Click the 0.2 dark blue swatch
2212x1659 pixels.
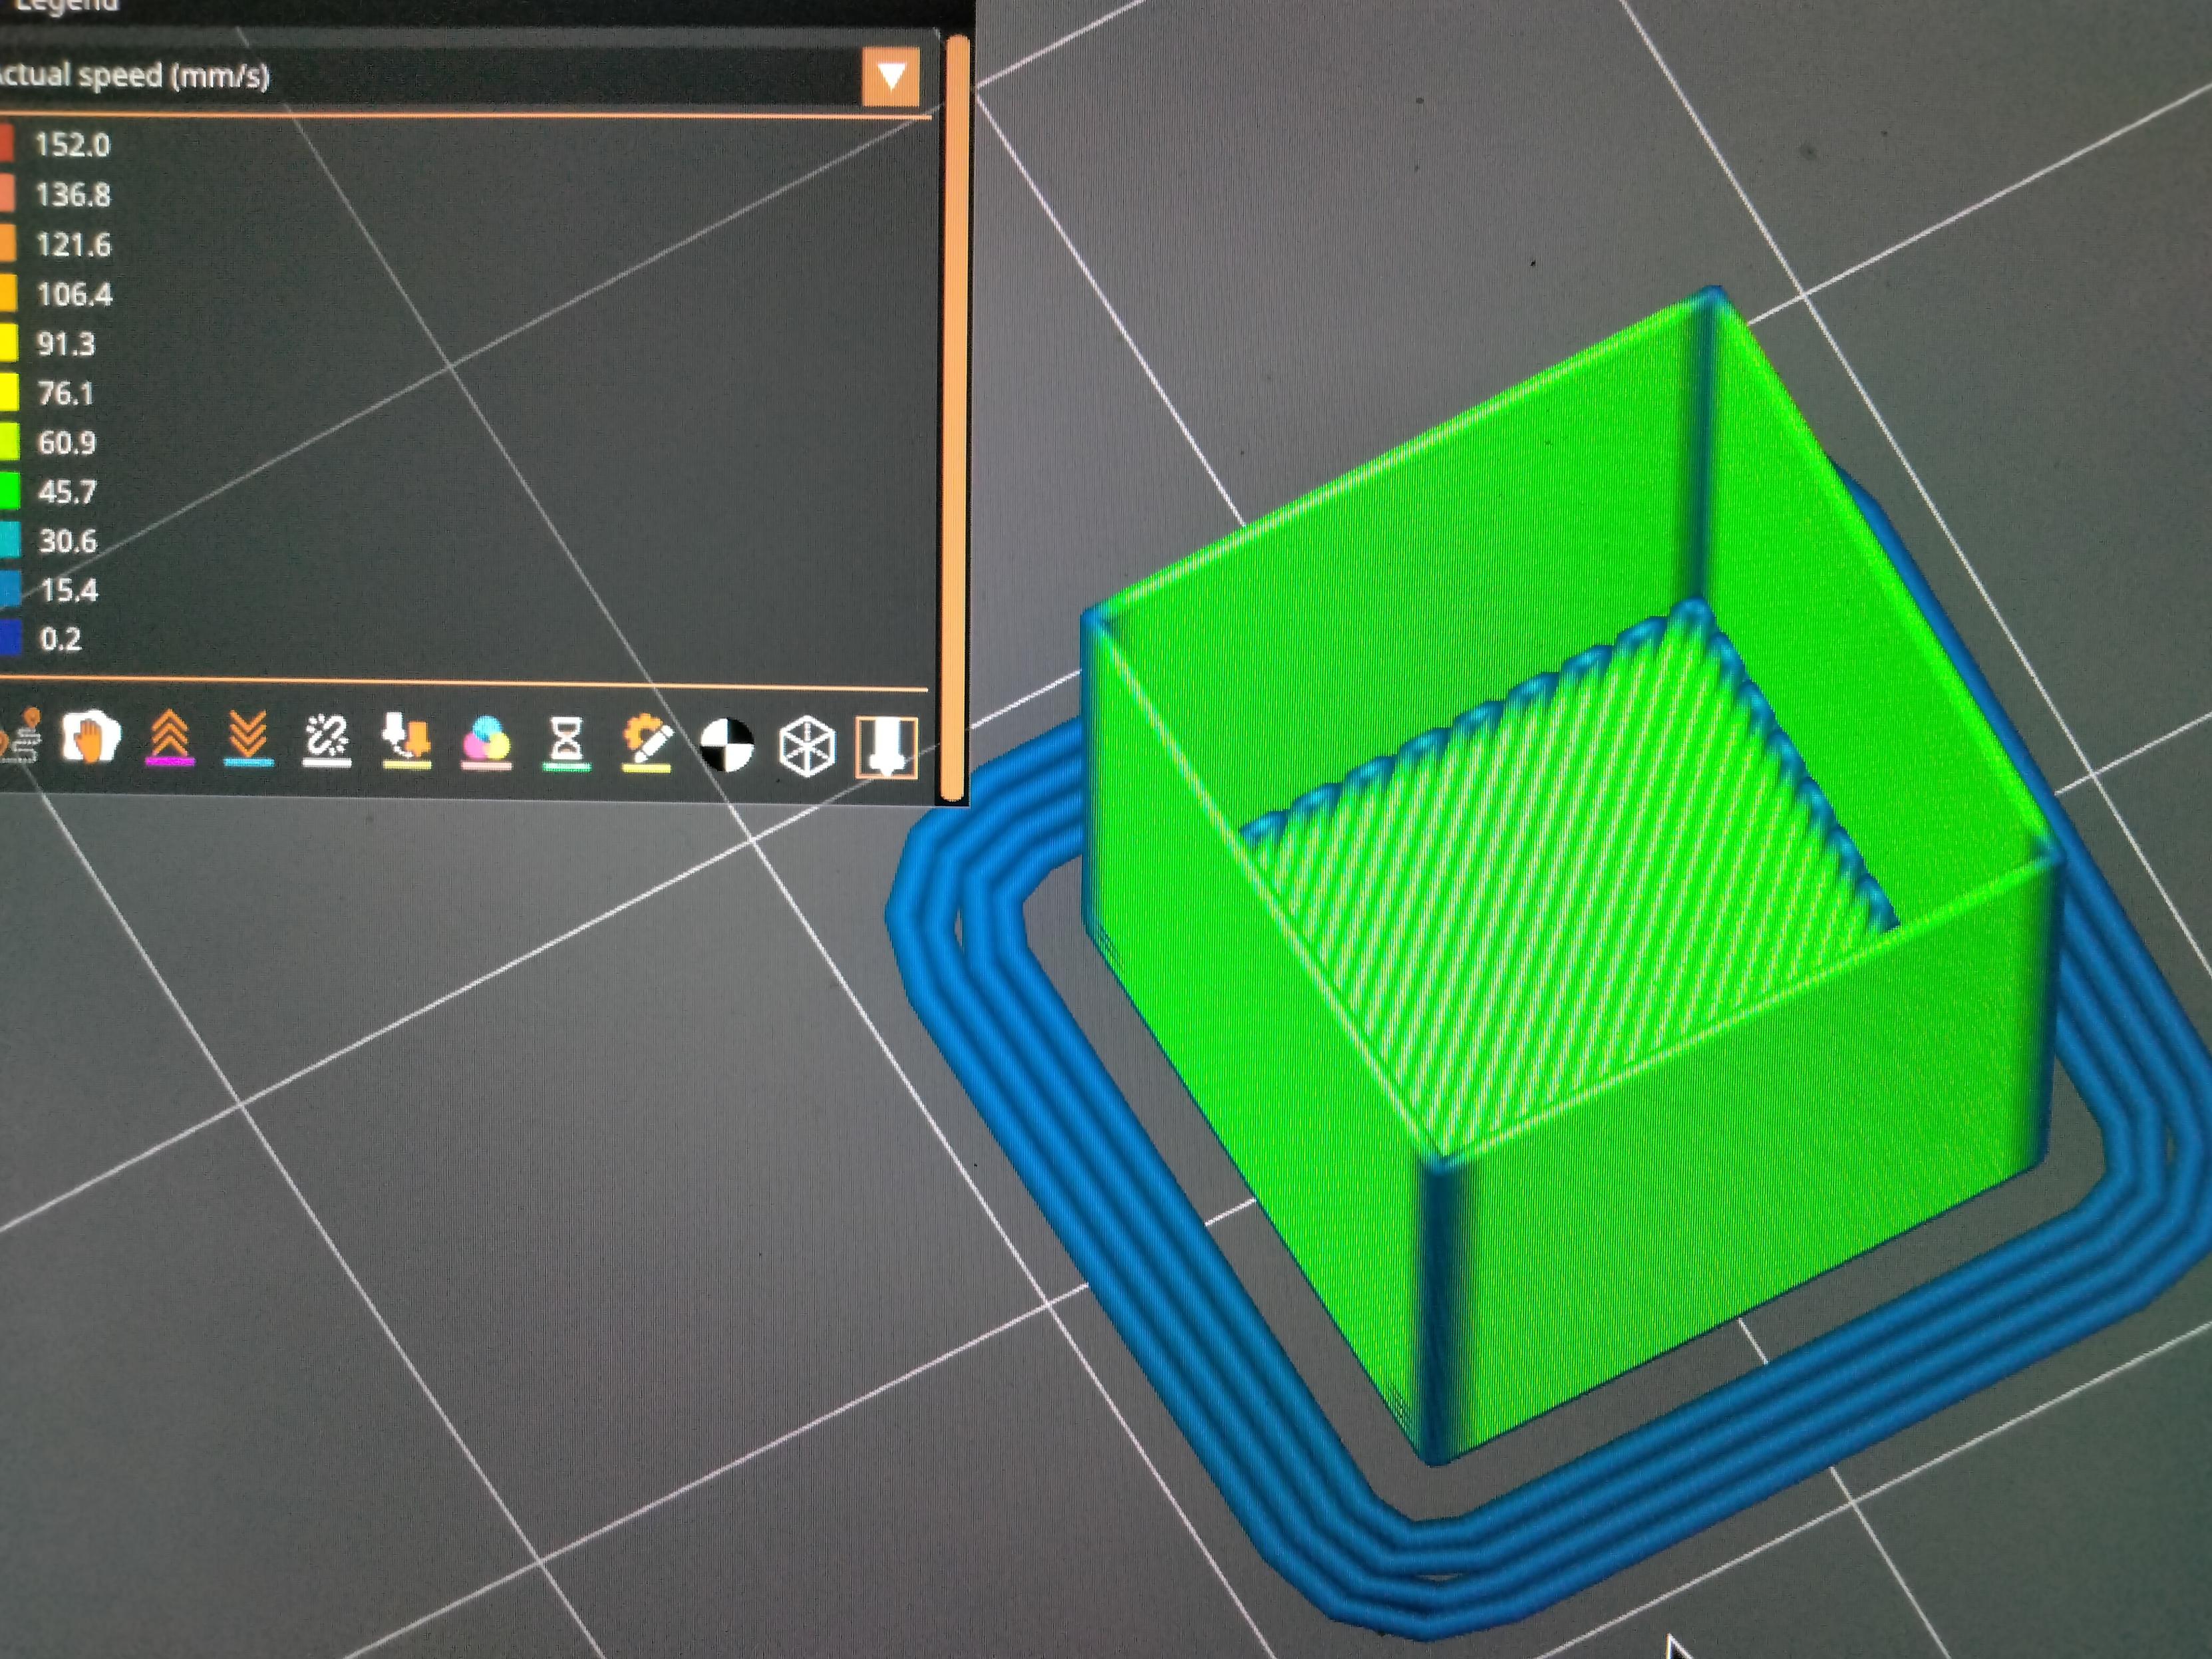[x=11, y=638]
